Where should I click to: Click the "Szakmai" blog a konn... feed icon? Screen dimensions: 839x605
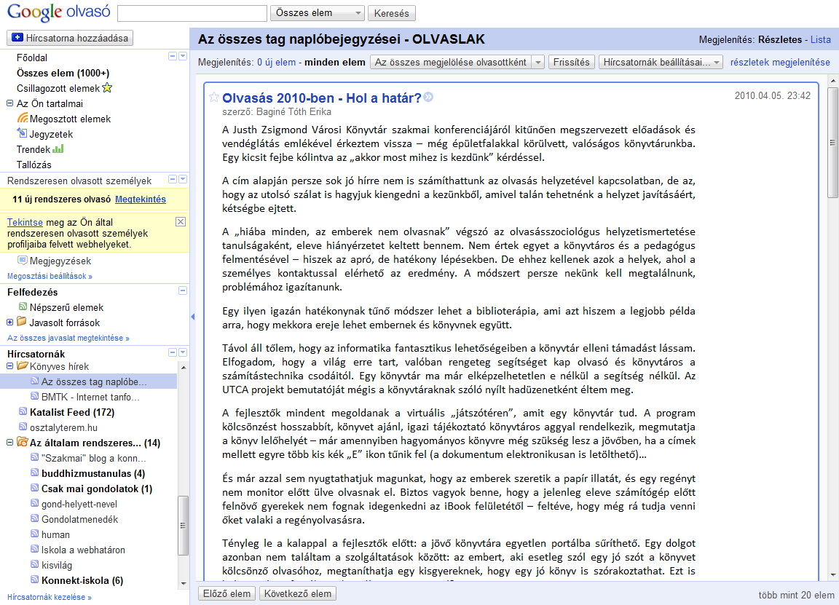click(x=35, y=458)
